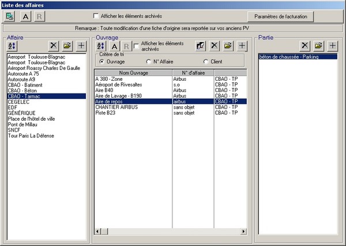Select béton de chaussée - Parking in Partie list
Image resolution: width=346 pixels, height=246 pixels.
coord(289,57)
